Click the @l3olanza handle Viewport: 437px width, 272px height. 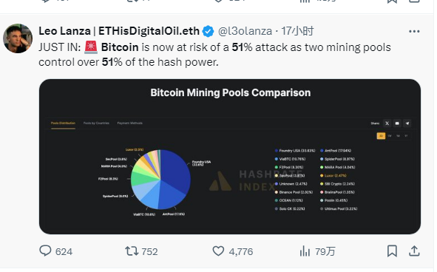point(245,31)
